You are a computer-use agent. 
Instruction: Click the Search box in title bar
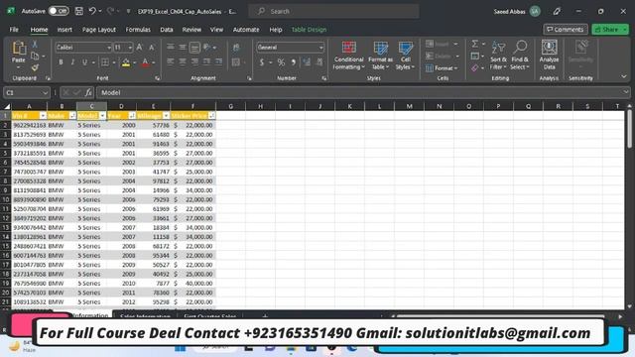[333, 11]
